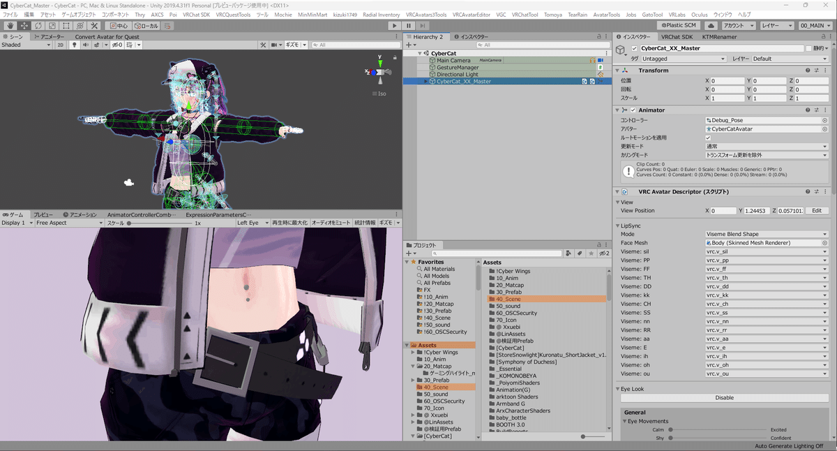The image size is (837, 451).
Task: Open the 00_MAIN layout dropdown
Action: 816,25
